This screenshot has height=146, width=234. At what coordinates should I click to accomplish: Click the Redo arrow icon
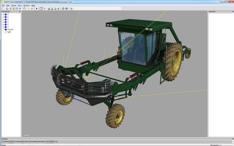point(32,9)
